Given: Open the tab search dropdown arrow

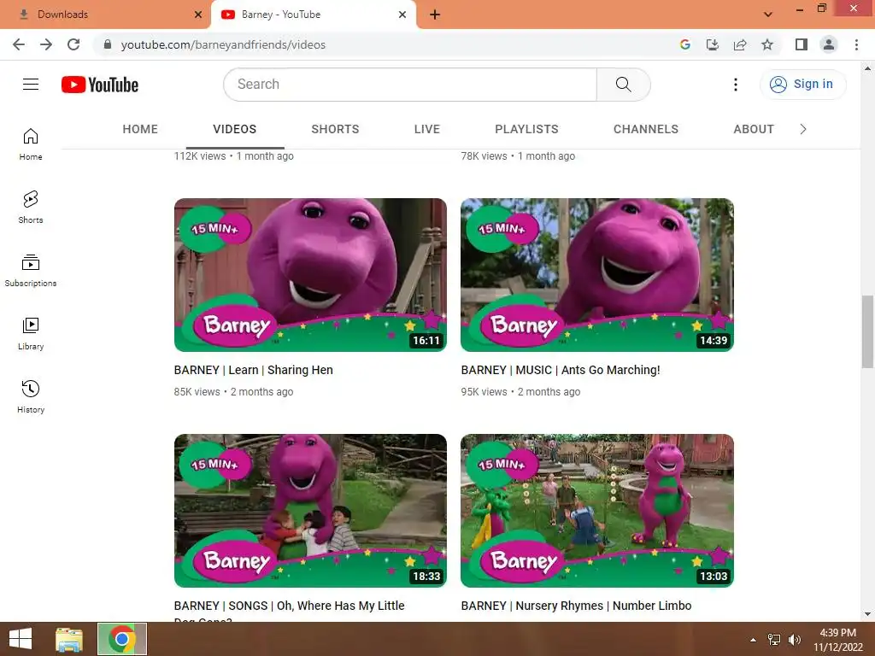Looking at the screenshot, I should pyautogui.click(x=768, y=15).
